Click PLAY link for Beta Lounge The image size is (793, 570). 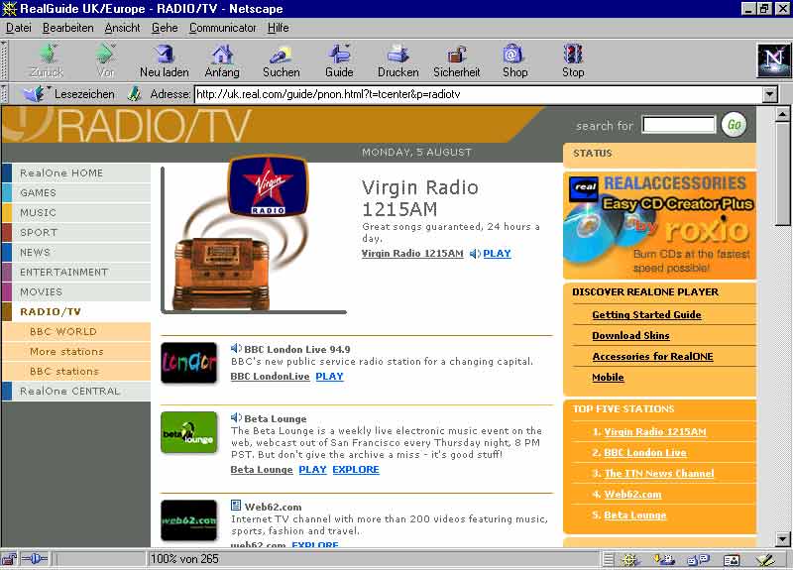[312, 469]
